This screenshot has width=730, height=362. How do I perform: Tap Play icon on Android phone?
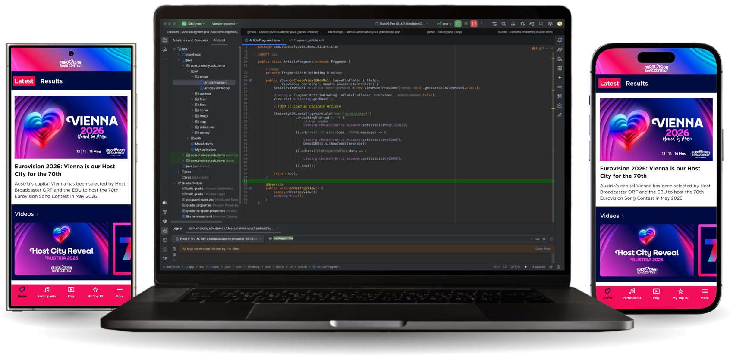coord(71,290)
